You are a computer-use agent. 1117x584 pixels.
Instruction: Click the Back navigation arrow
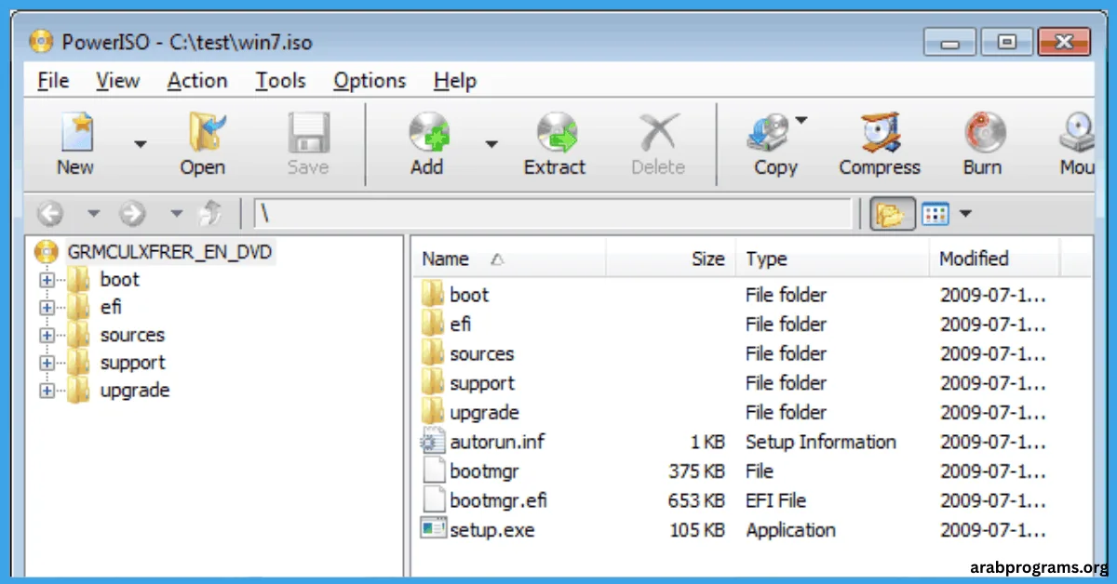[x=50, y=214]
